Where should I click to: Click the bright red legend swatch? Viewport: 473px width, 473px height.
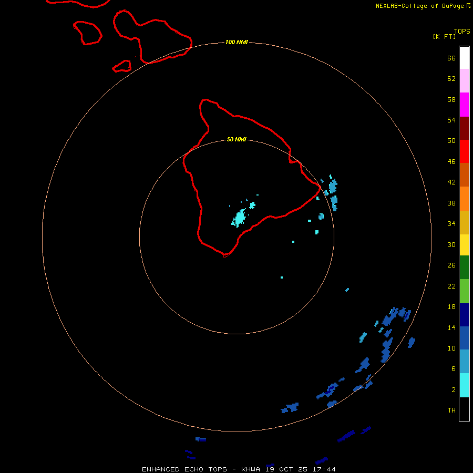point(464,151)
